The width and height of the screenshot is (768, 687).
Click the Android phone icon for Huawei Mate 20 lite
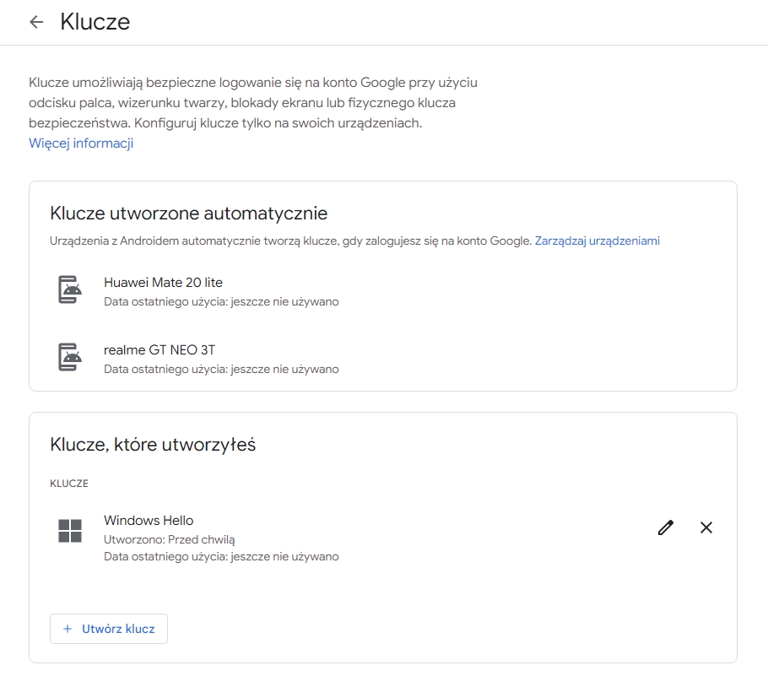(x=70, y=290)
